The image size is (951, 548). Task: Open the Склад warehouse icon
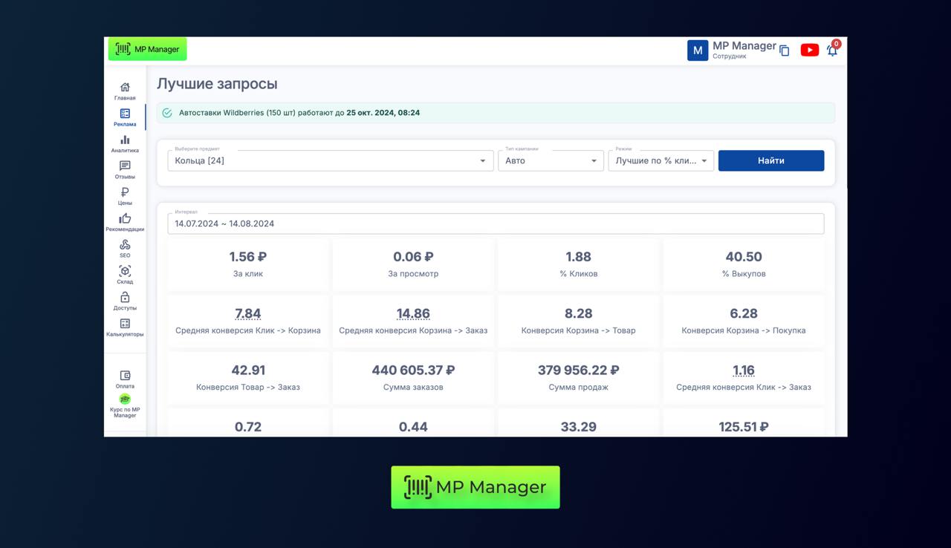pyautogui.click(x=125, y=272)
